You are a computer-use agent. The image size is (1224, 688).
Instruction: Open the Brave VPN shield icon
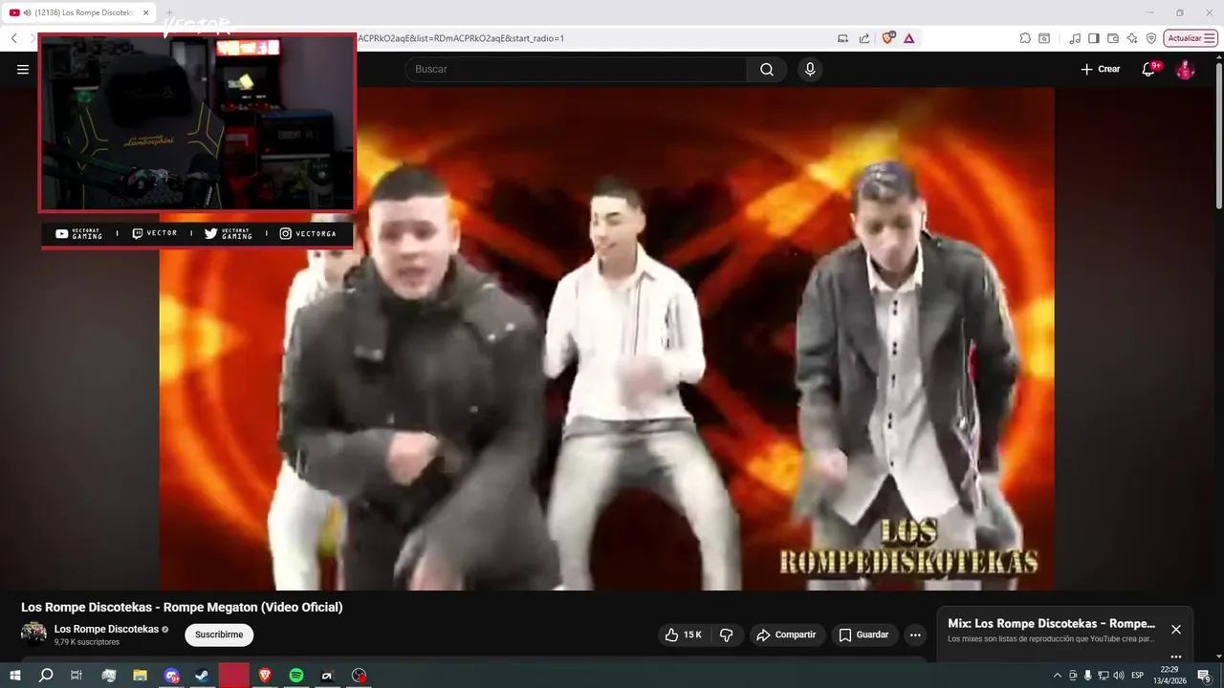coord(1151,38)
